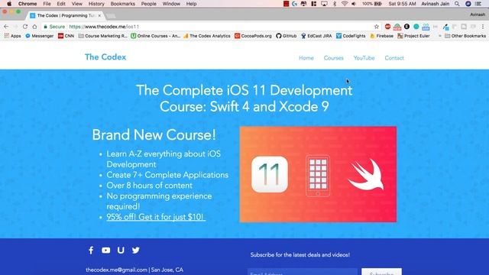
Task: Click the Avinash profile button in Chrome
Action: click(x=478, y=15)
